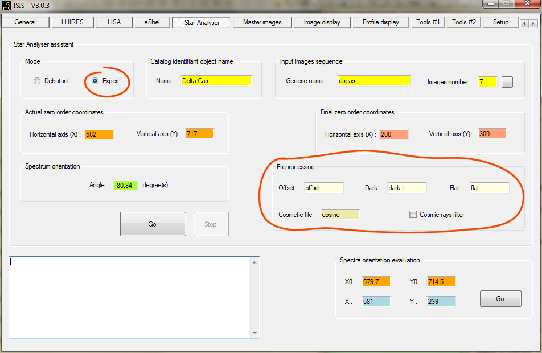Click the Cosmetic file input field

pos(340,215)
